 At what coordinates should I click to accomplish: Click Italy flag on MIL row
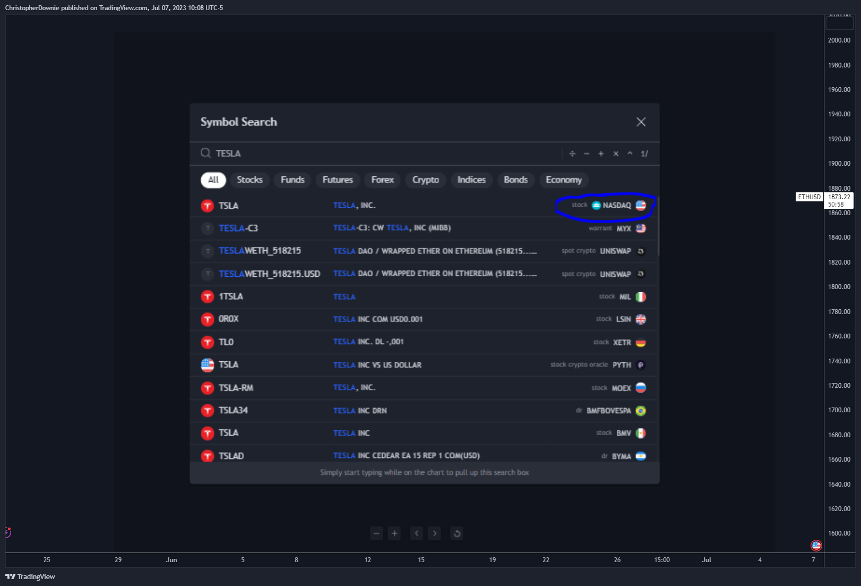[x=641, y=297]
